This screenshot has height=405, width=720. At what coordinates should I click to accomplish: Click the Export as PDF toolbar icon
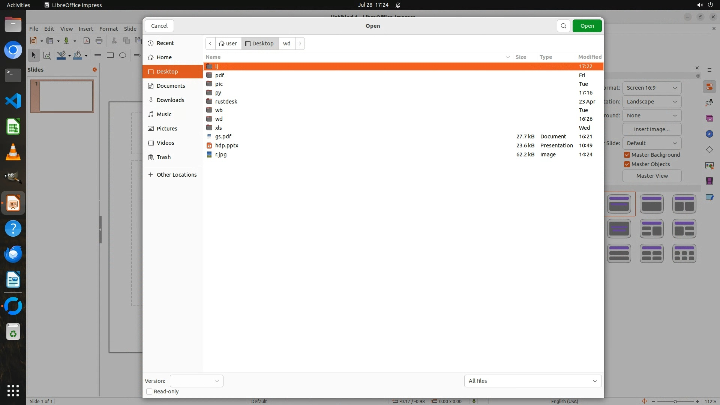pos(87,40)
